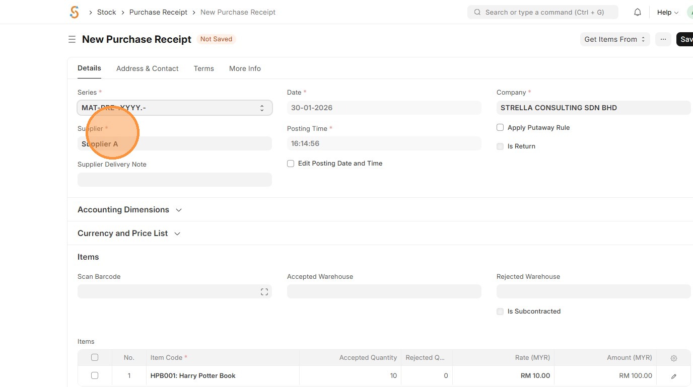Click the search magnifier icon
This screenshot has width=693, height=387.
[x=477, y=12]
